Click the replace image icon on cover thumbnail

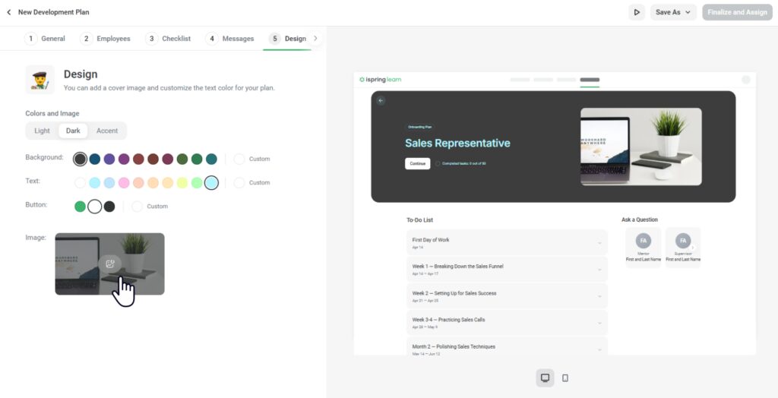pos(110,264)
